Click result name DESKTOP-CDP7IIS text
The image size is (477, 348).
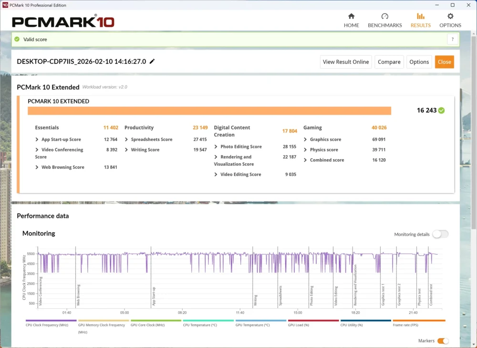pos(81,61)
